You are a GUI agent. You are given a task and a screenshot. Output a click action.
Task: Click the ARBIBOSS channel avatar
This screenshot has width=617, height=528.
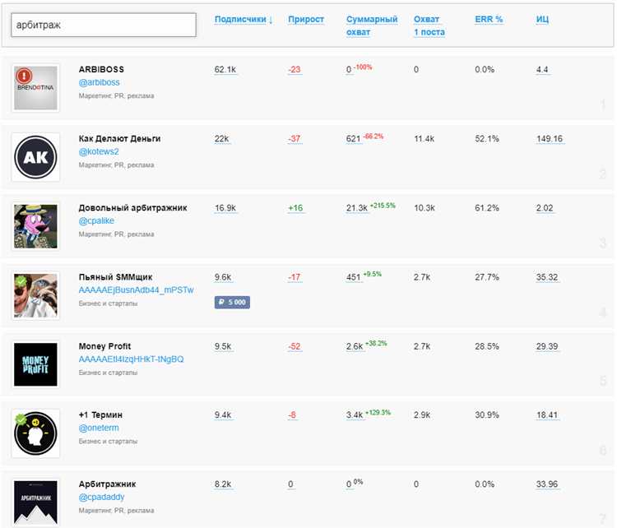coord(36,88)
